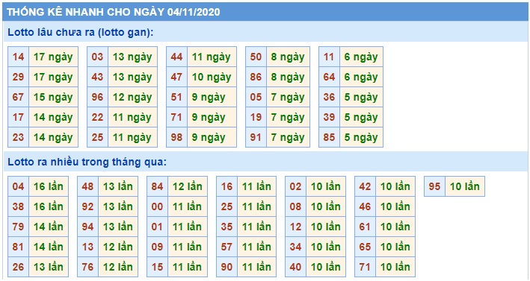
Task: Select lotto gan number cell 36
Action: tap(329, 98)
